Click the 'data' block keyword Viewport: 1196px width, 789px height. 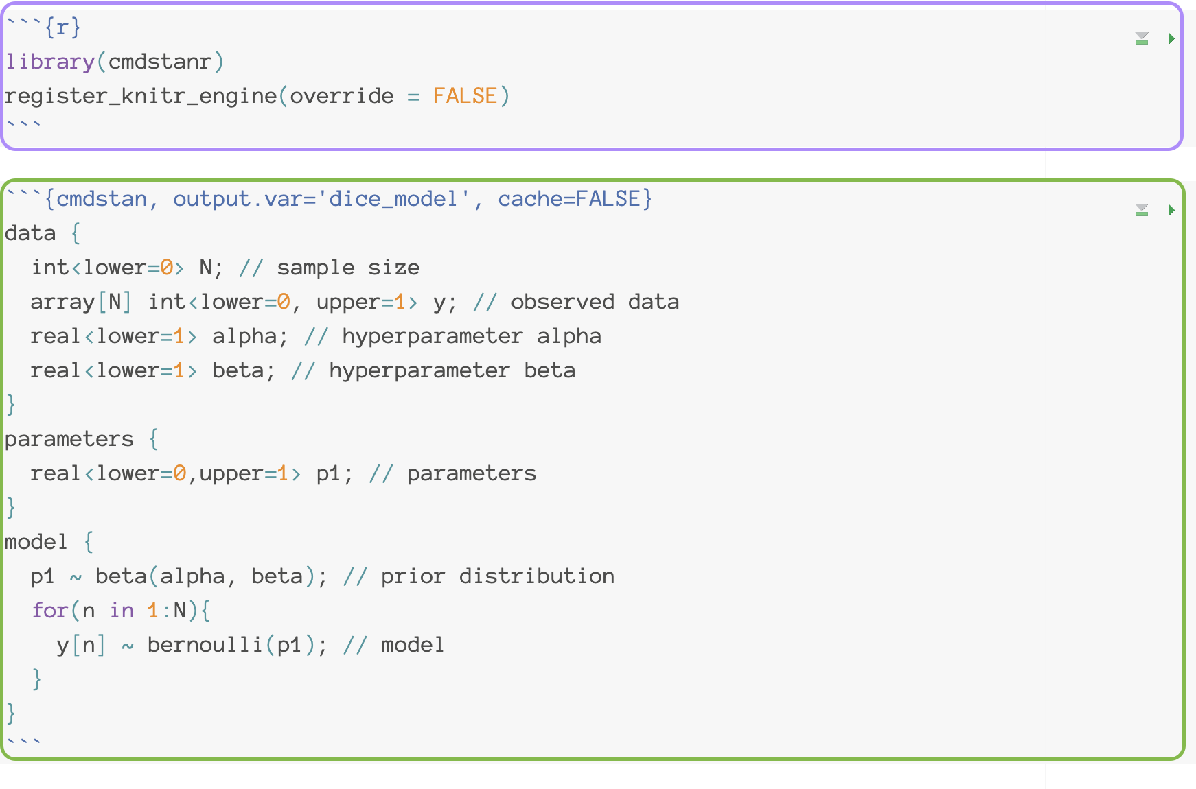(x=30, y=233)
